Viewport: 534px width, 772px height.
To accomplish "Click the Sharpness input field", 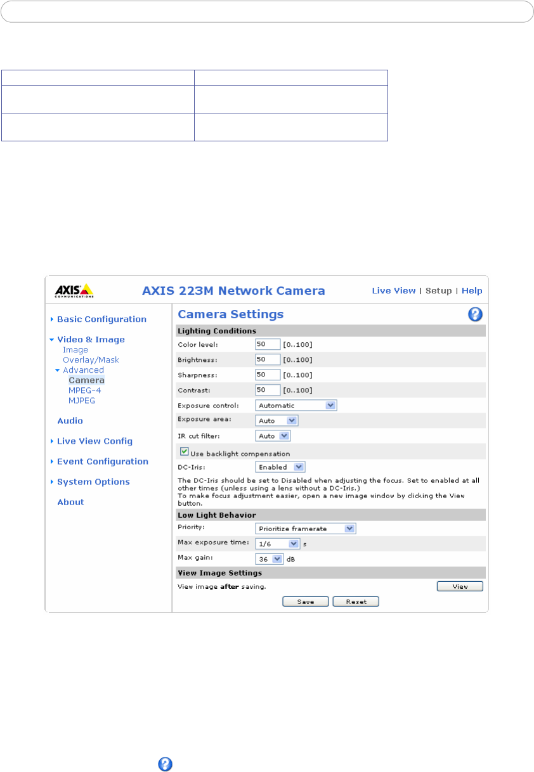I will pyautogui.click(x=268, y=375).
